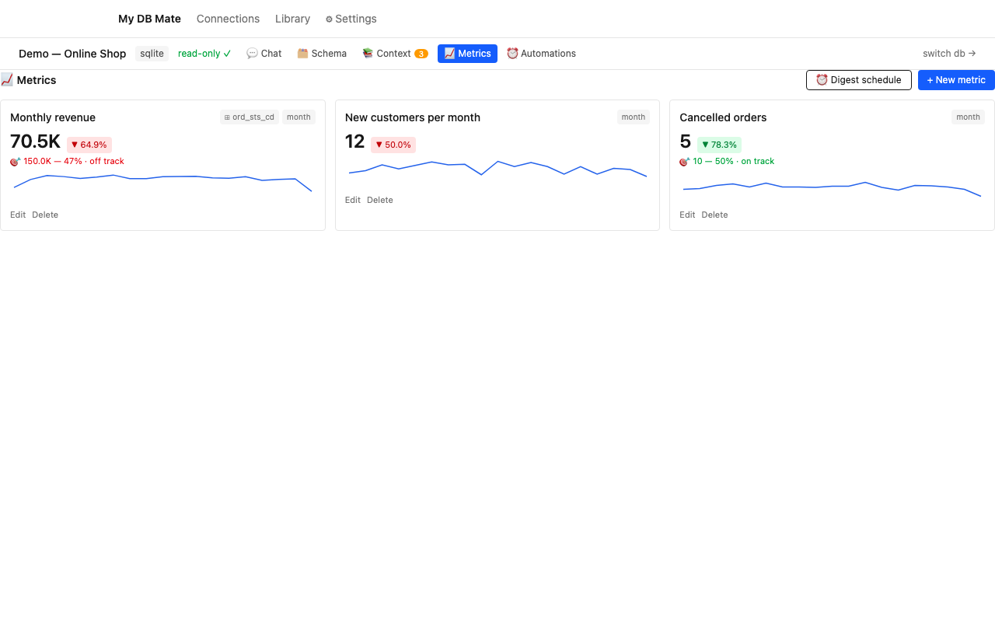995x622 pixels.
Task: Open the Automations tab
Action: tap(541, 54)
